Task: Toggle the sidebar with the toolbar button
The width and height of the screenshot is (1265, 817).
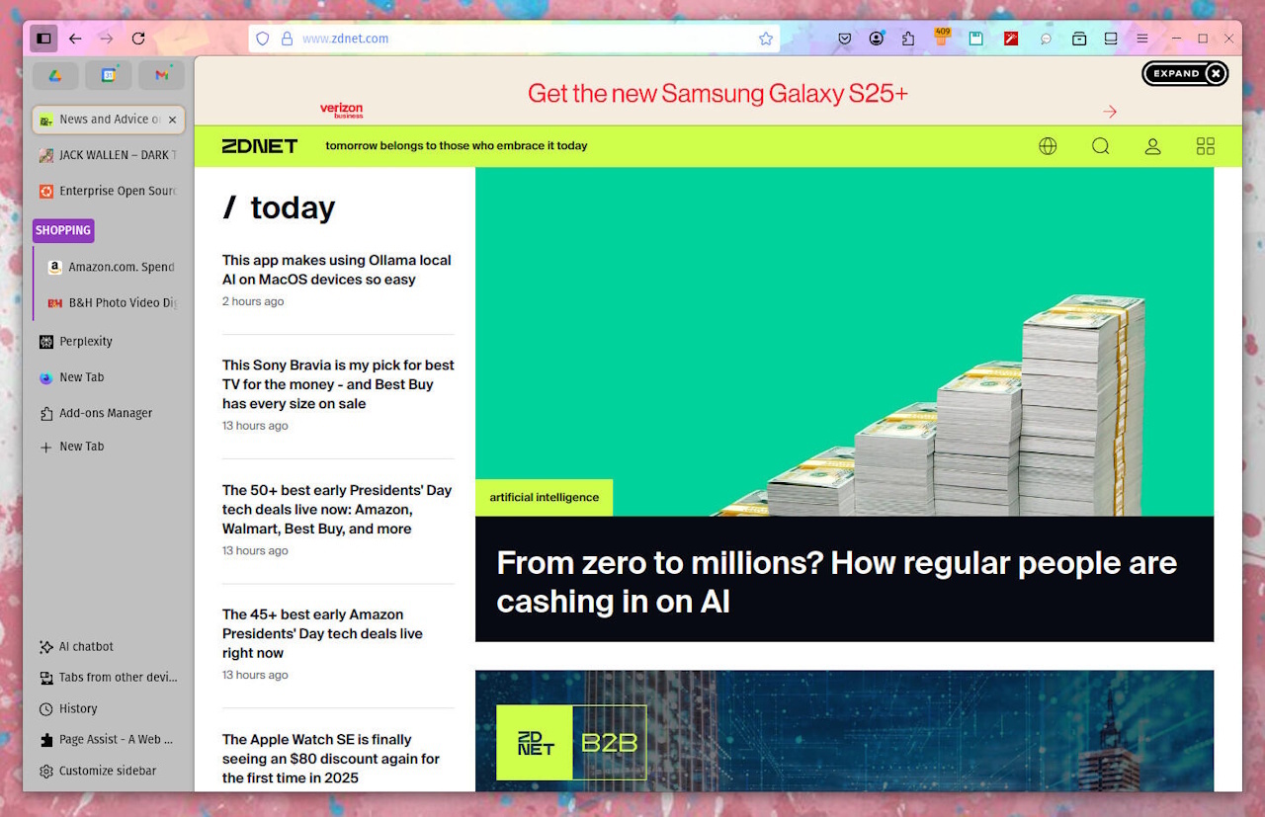Action: point(43,39)
